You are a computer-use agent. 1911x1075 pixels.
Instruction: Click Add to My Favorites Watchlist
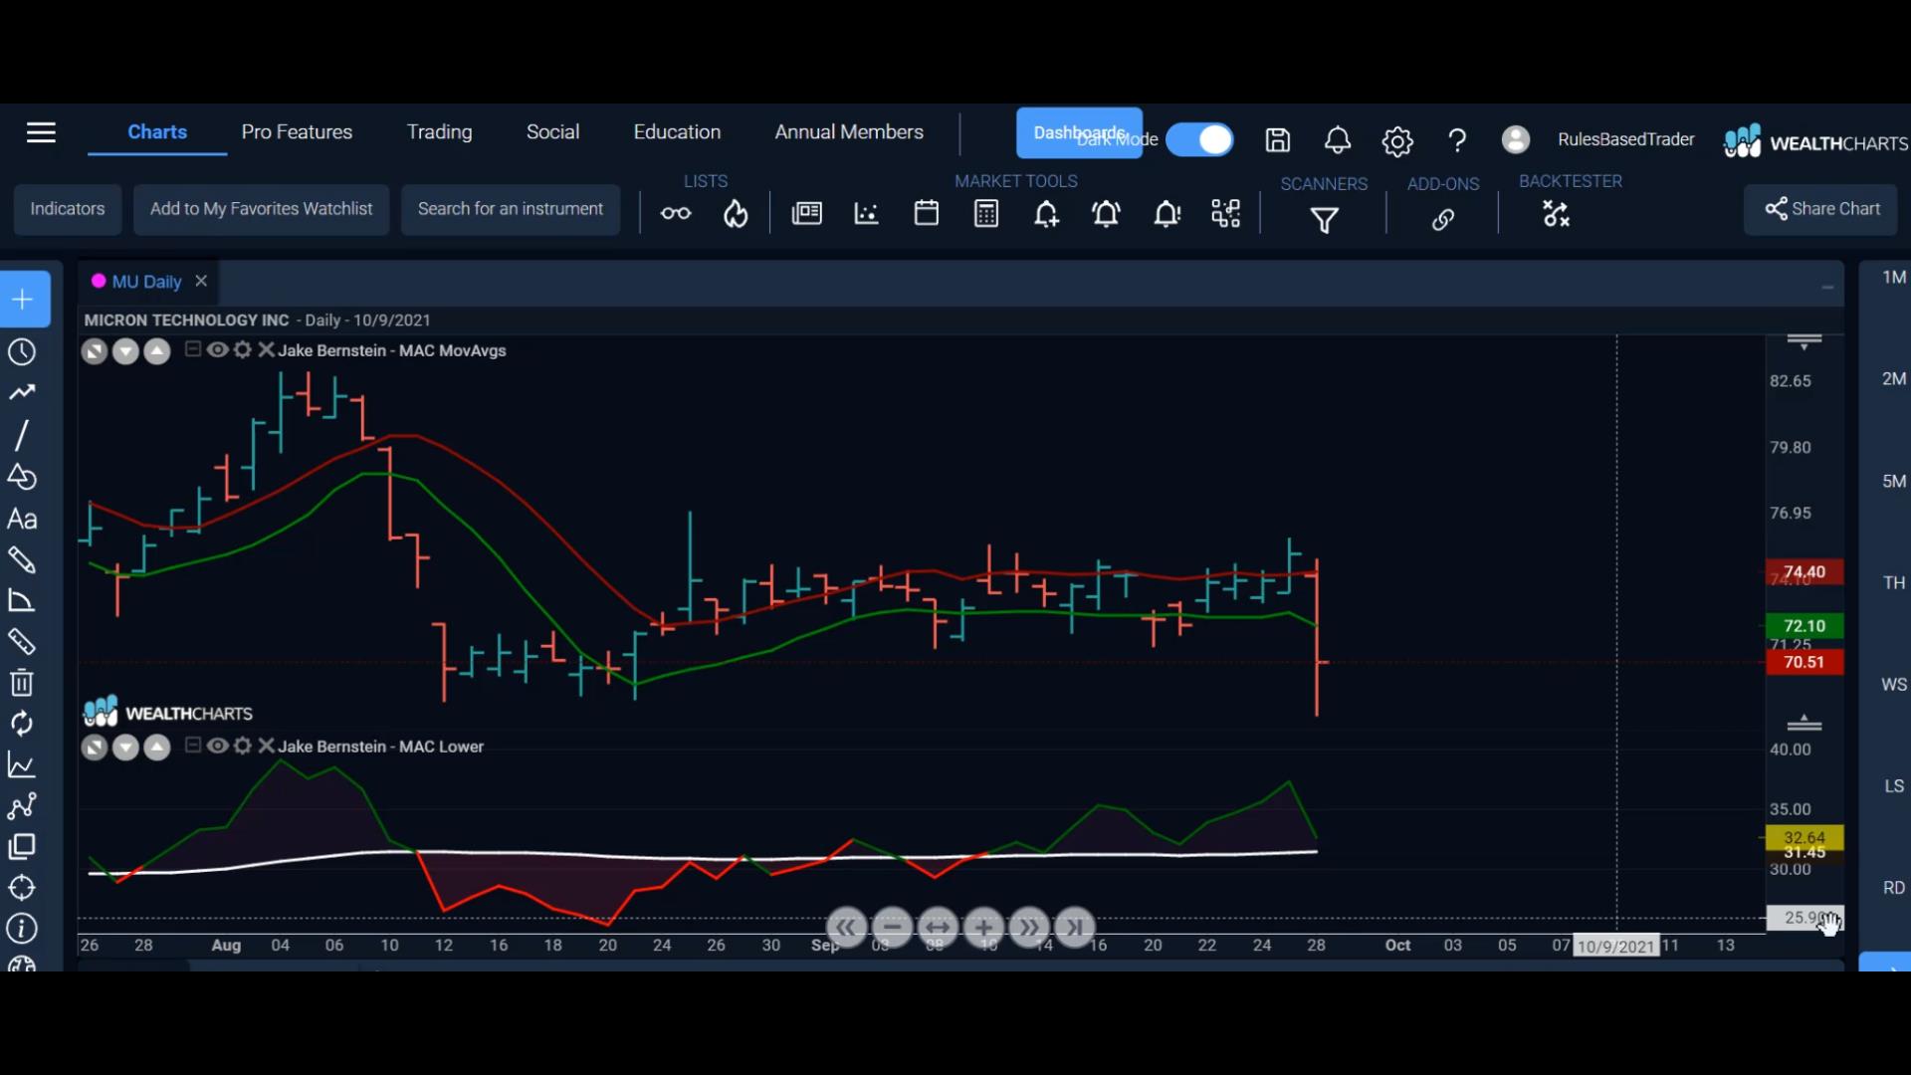pos(261,209)
